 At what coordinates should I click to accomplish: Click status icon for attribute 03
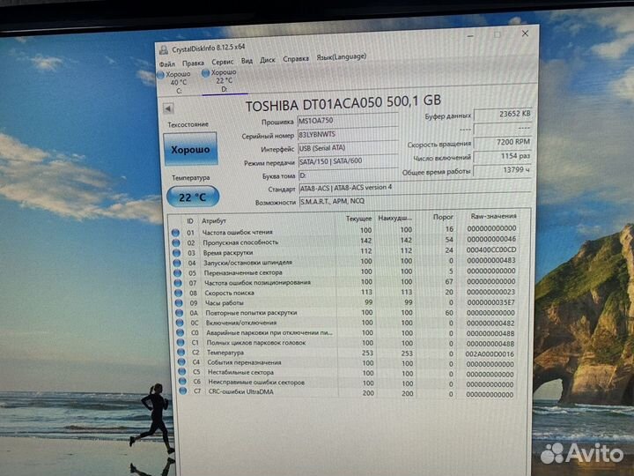pos(176,253)
